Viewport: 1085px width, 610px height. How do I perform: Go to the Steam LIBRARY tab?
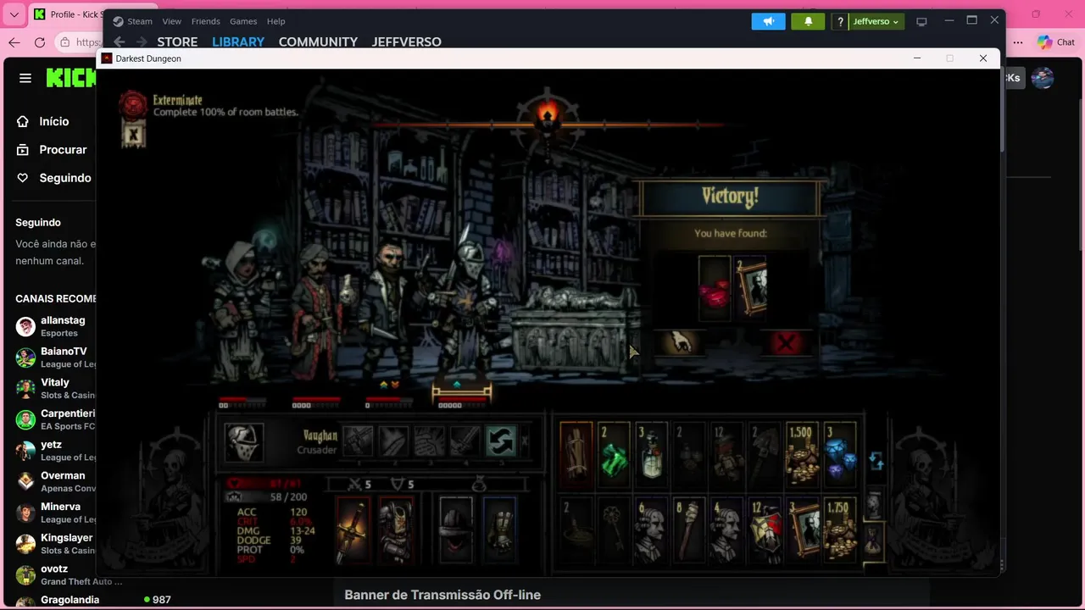click(238, 42)
